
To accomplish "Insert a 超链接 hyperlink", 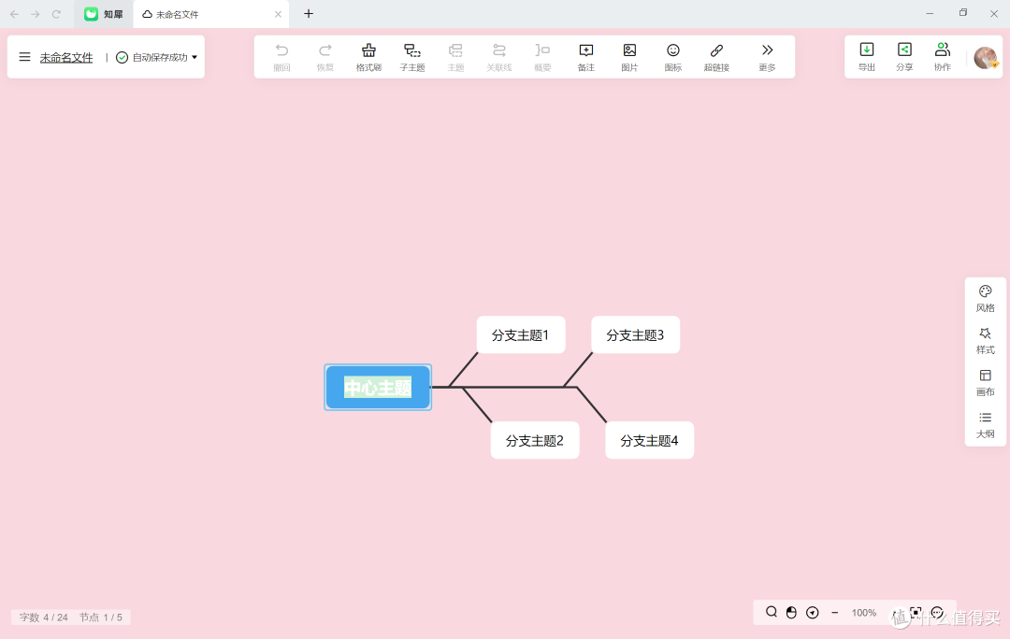I will (x=716, y=57).
